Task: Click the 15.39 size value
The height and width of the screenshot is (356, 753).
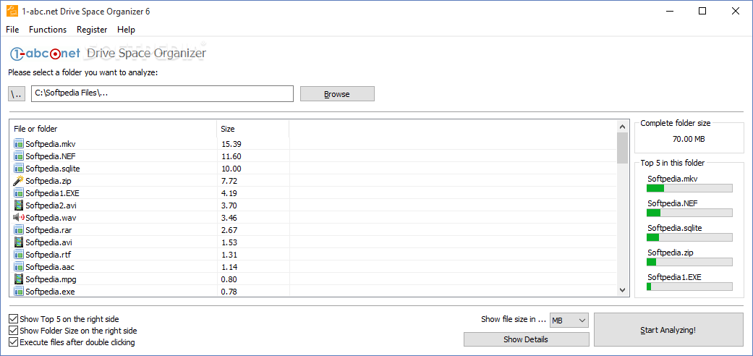Action: pos(231,144)
